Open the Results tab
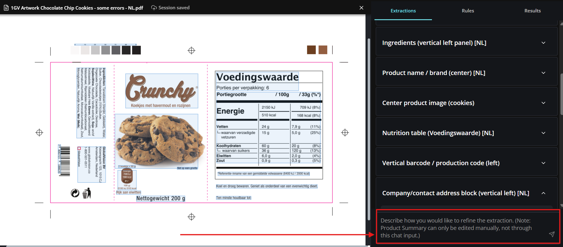 [533, 11]
